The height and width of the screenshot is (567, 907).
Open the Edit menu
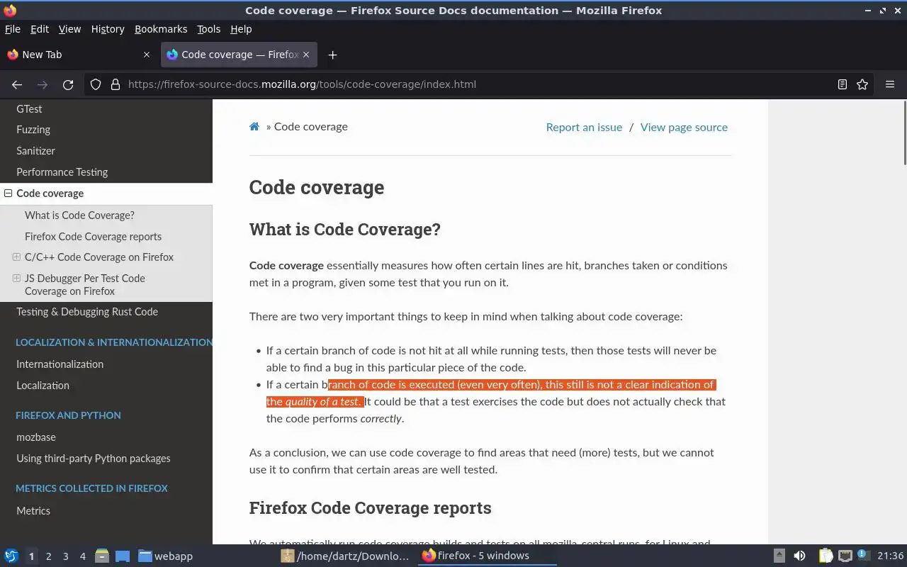pos(40,29)
